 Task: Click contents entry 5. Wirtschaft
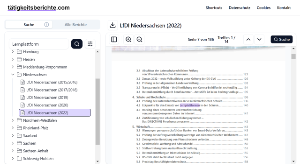190,126
